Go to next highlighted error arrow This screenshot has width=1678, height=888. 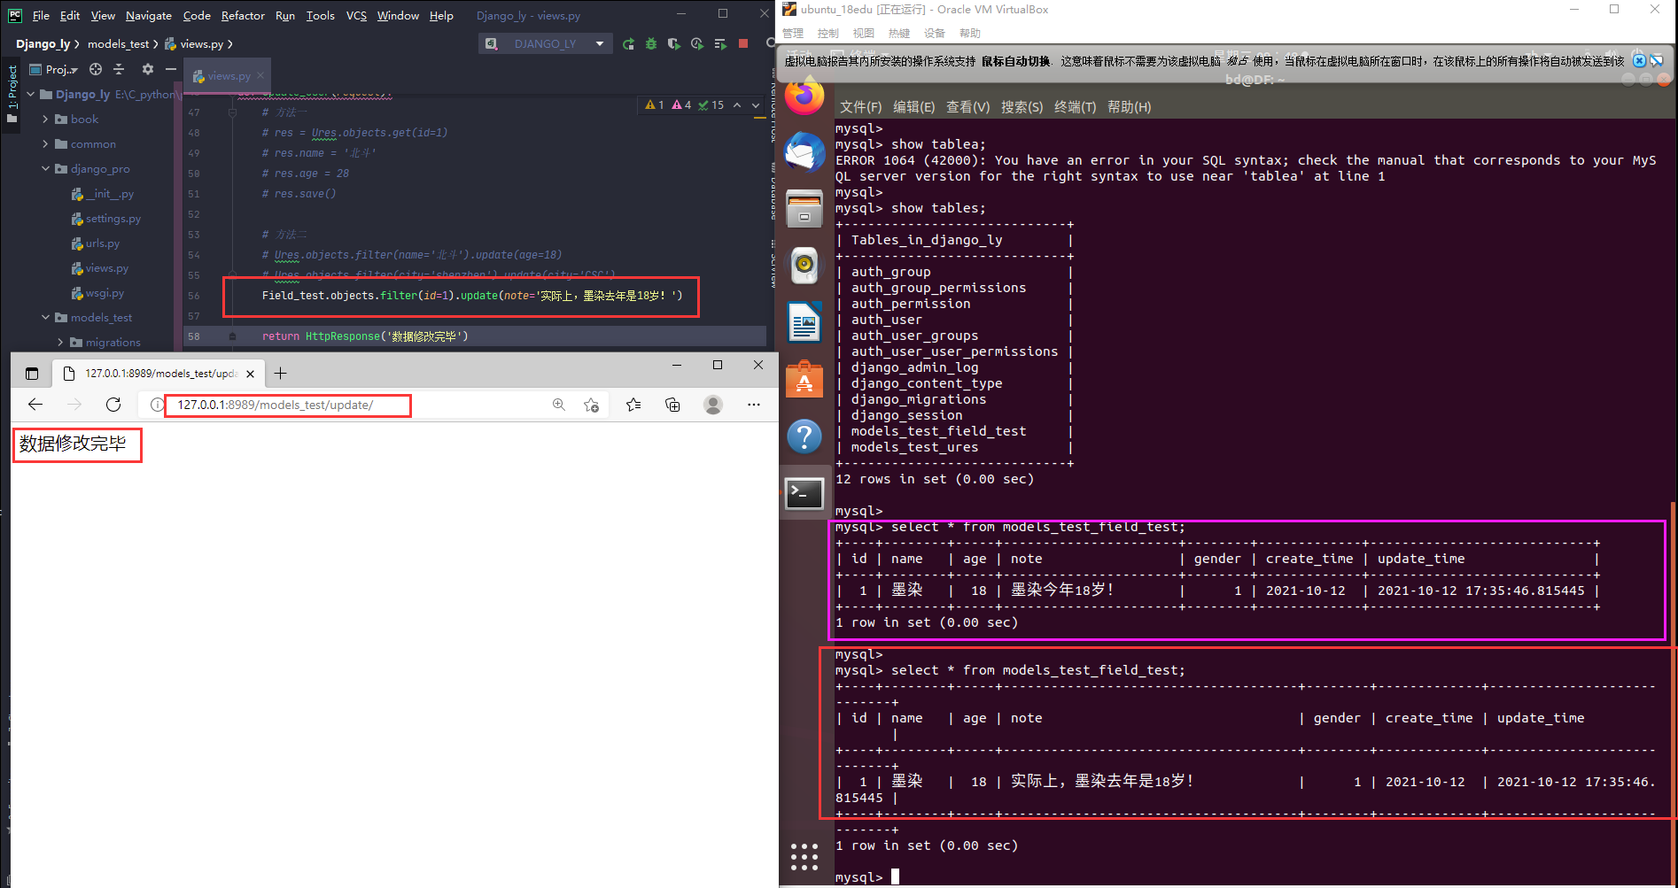point(756,104)
